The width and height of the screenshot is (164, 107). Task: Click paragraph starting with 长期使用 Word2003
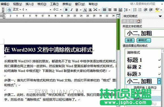pos(60,66)
